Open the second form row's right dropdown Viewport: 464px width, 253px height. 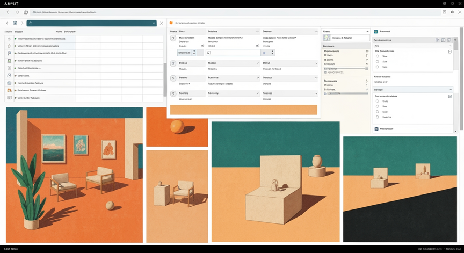click(316, 63)
